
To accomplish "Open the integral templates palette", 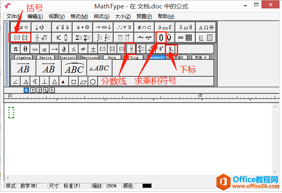I will coord(103,37).
